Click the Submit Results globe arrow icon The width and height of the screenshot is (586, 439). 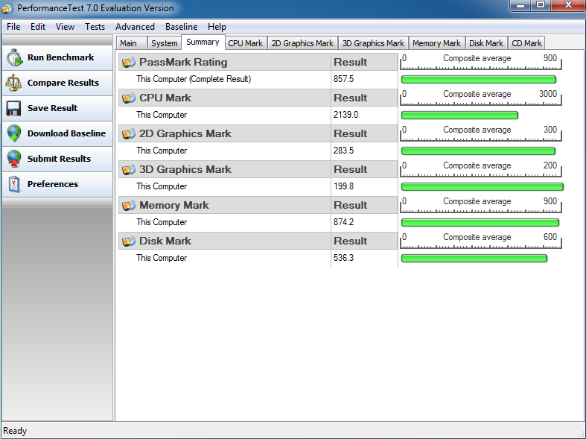pos(14,159)
